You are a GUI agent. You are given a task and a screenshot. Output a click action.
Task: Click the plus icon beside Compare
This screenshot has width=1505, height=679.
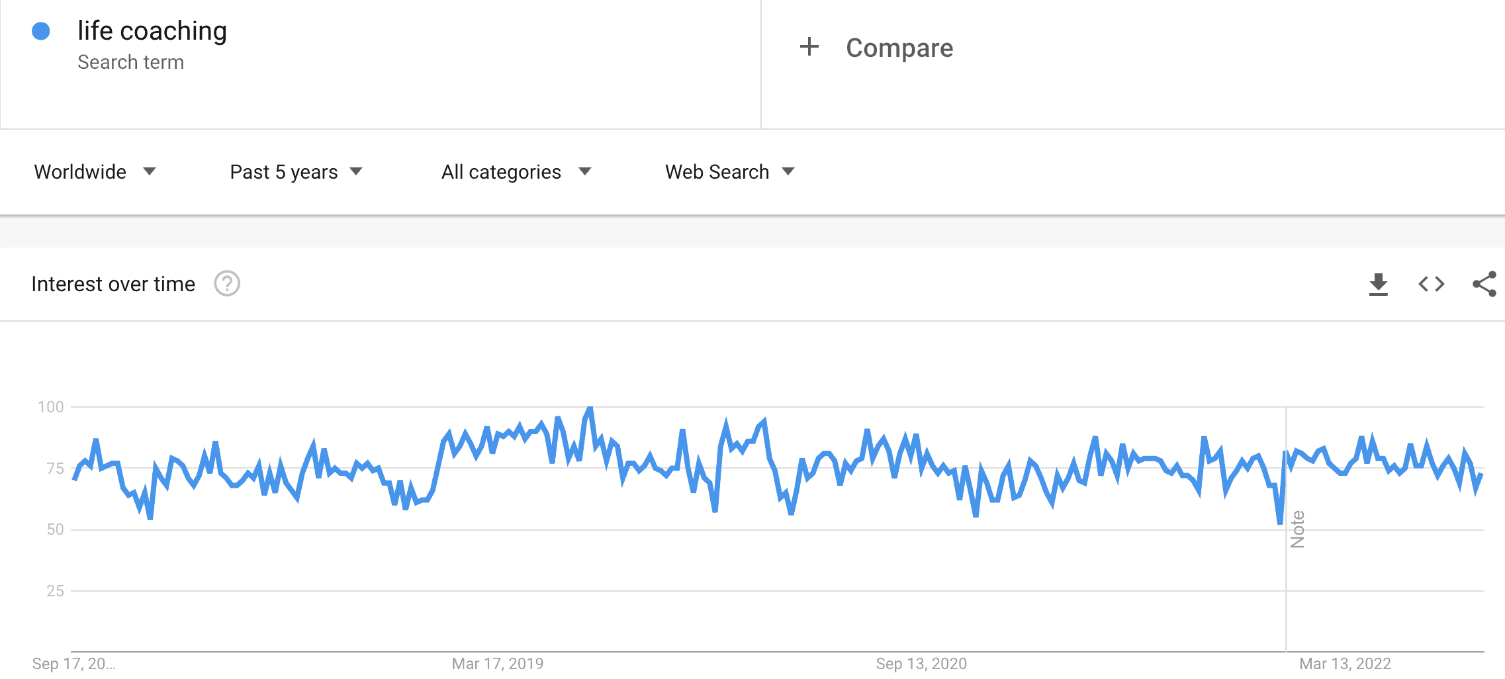coord(809,47)
